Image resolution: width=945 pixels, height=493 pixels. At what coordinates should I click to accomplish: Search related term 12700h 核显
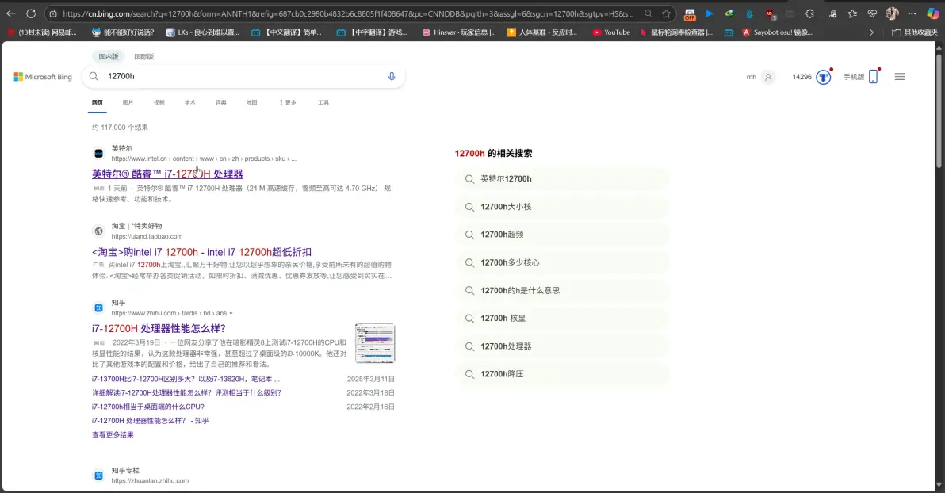point(562,318)
